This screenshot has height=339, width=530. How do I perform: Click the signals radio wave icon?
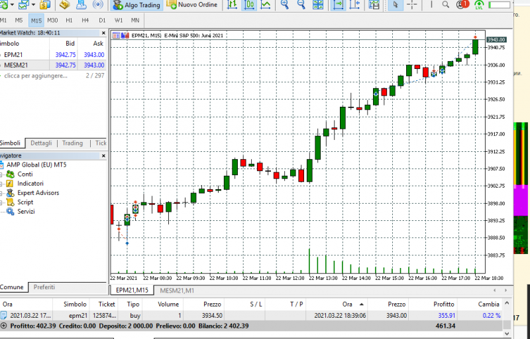pyautogui.click(x=97, y=5)
